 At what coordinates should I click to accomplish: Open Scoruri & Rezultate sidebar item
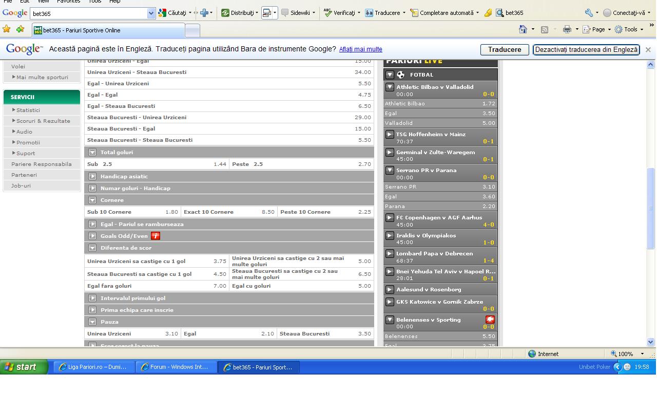point(43,121)
